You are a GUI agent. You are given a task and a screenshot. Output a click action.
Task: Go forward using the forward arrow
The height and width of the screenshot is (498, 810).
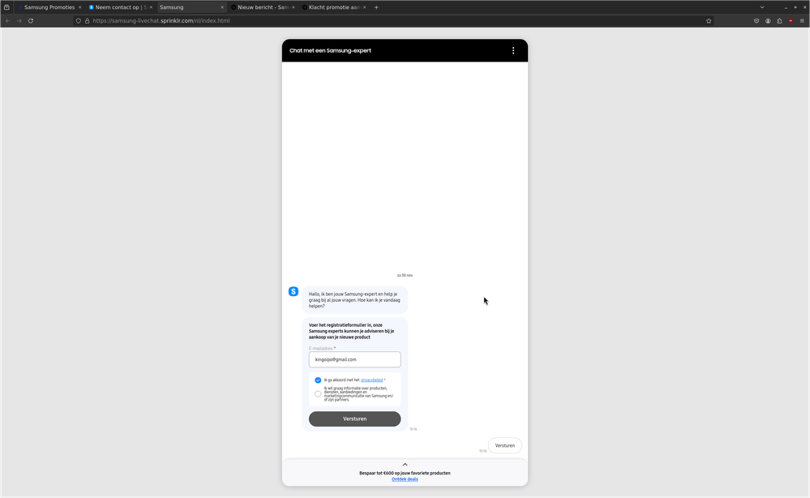click(x=19, y=20)
